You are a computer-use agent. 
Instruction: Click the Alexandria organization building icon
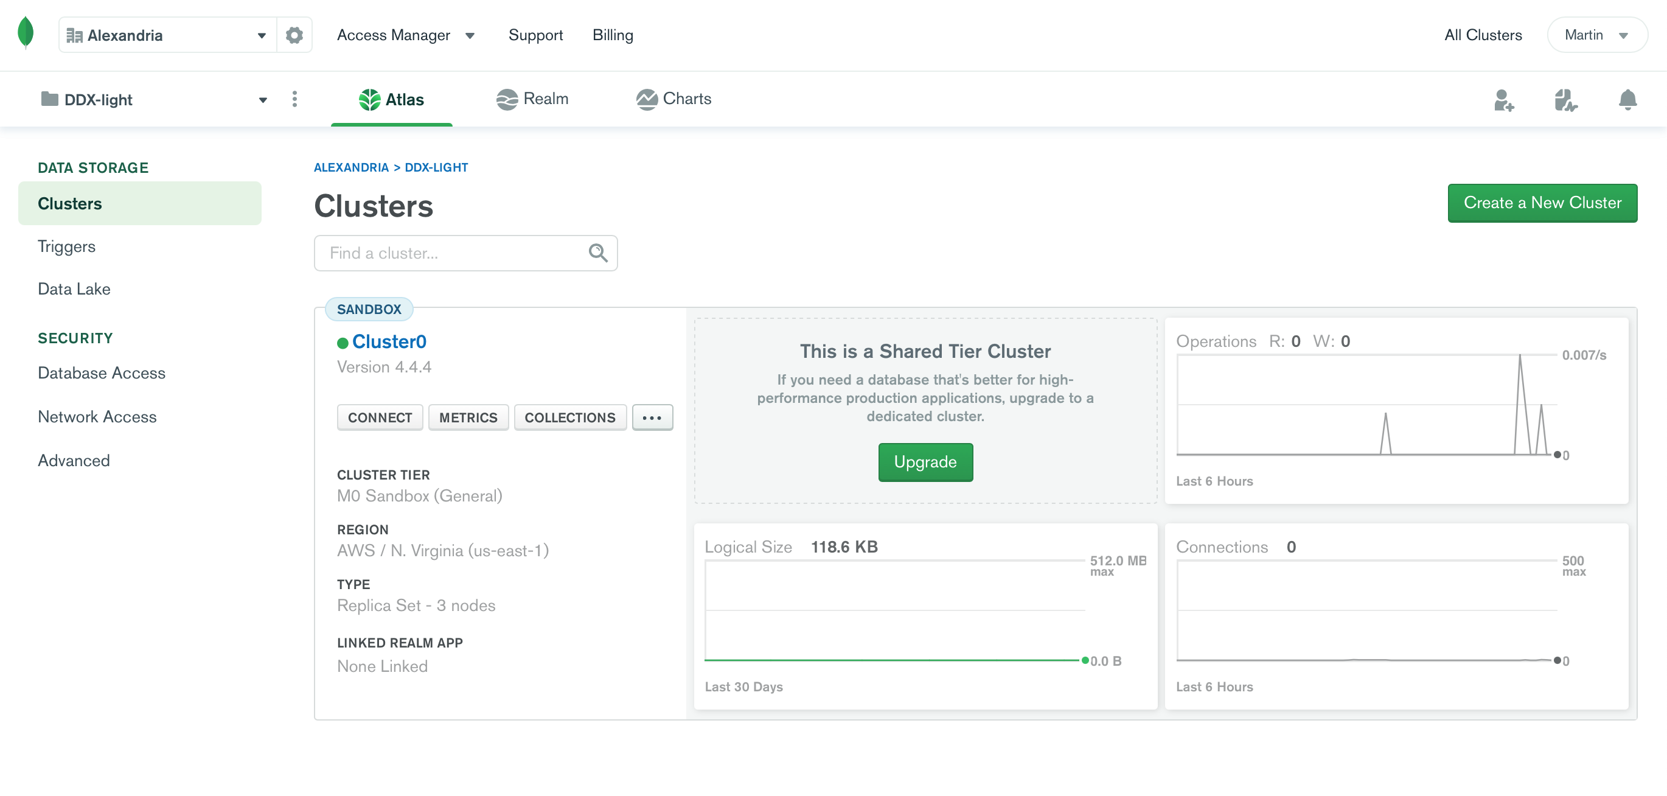[x=74, y=35]
